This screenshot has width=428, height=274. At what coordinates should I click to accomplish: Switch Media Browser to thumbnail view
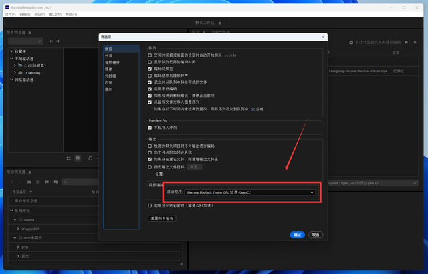coord(78,158)
